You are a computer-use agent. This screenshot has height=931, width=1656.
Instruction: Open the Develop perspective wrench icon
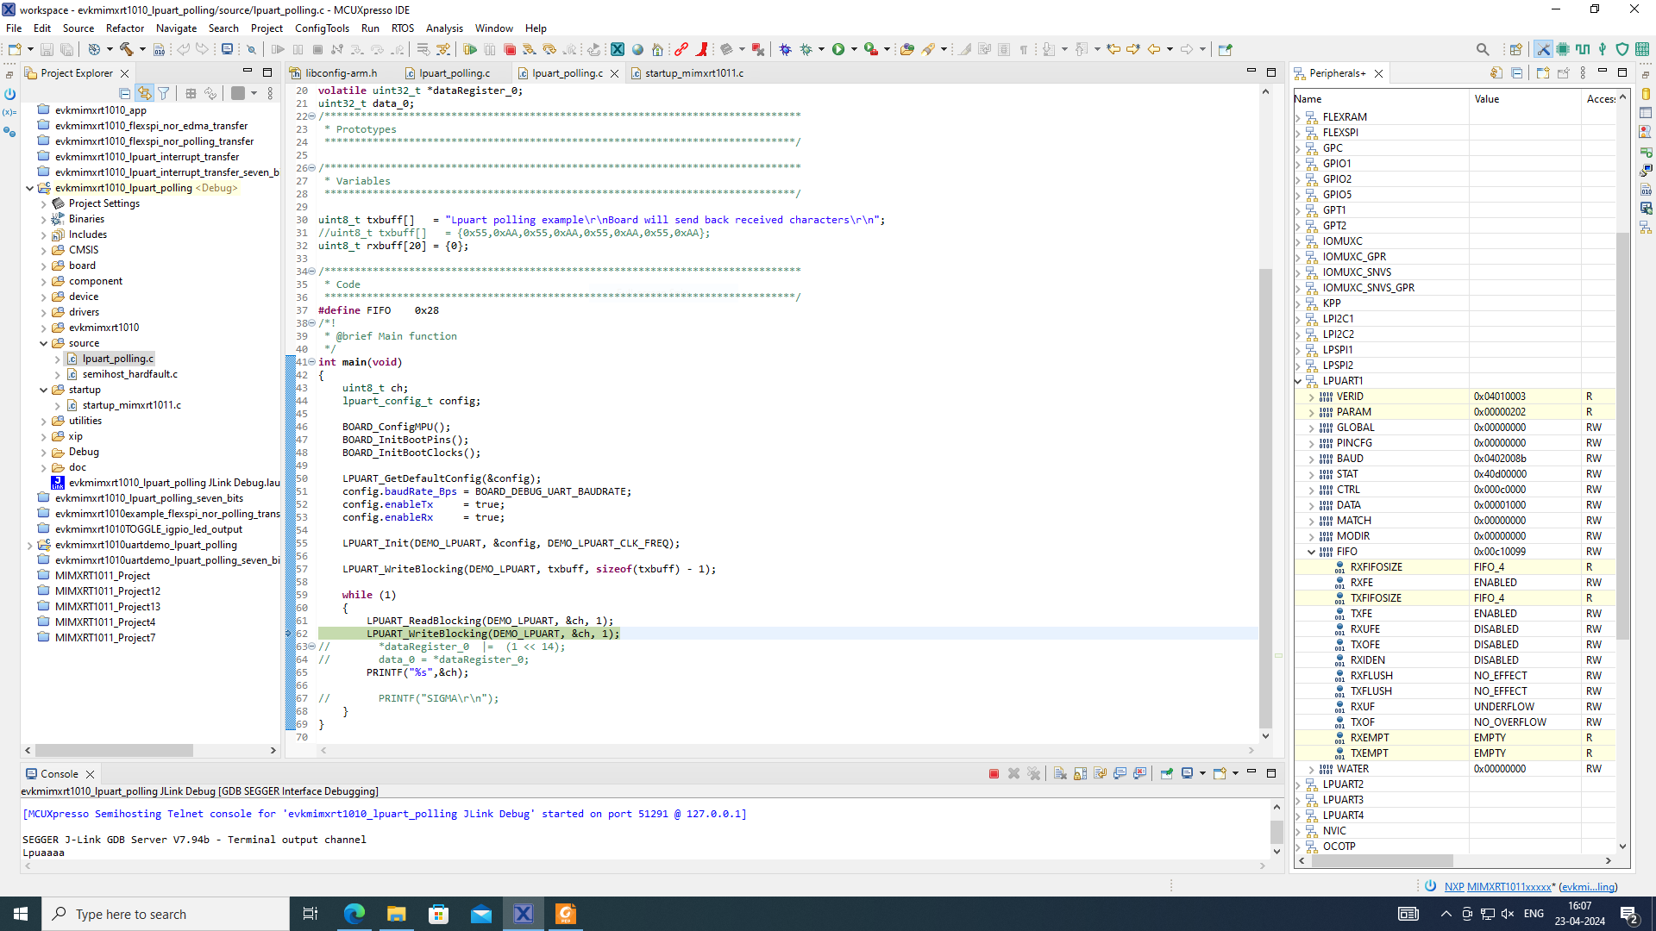[x=1543, y=50]
